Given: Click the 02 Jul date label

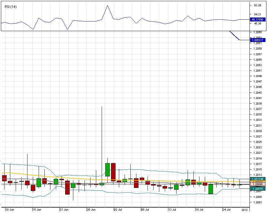Looking at the screenshot, I should [x=118, y=209].
